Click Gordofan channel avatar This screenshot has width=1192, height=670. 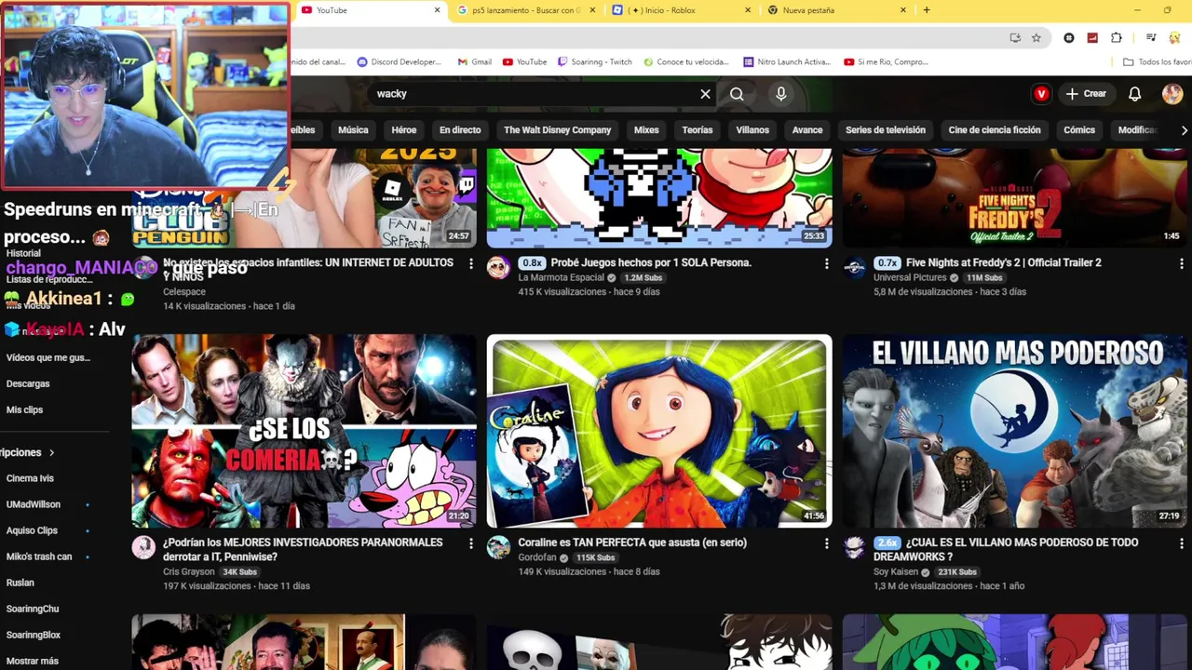pyautogui.click(x=499, y=547)
